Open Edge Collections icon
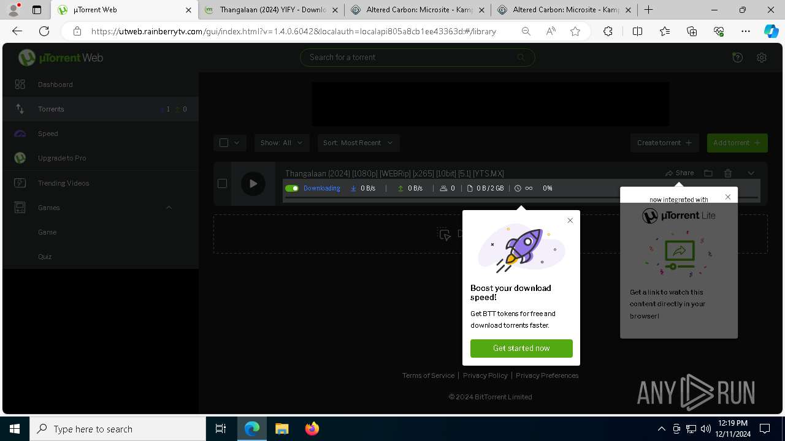 [x=692, y=31]
